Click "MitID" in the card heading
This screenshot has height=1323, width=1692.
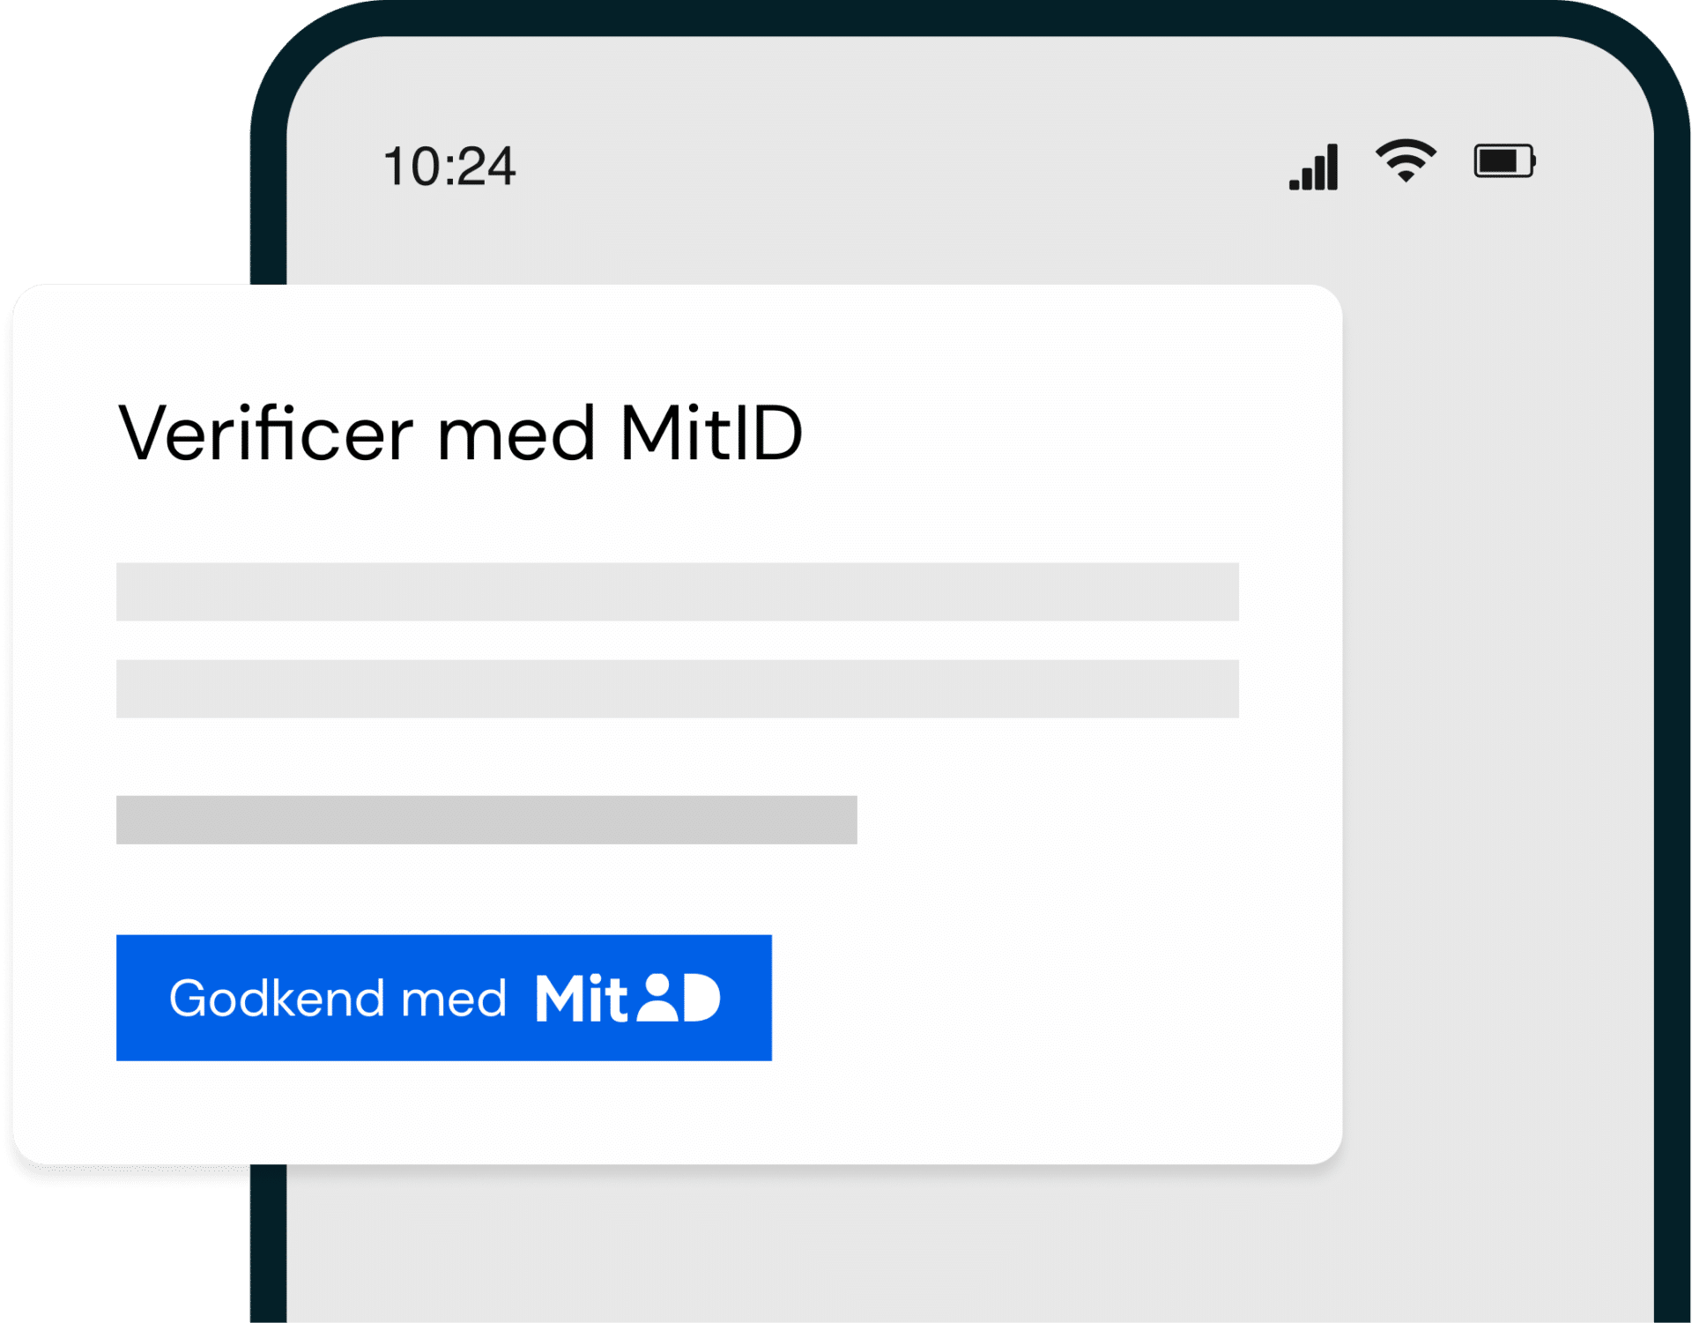point(711,434)
